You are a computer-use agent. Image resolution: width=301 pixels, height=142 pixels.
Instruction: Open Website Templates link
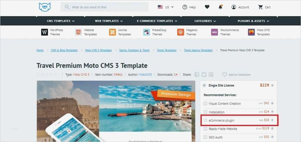point(90,32)
